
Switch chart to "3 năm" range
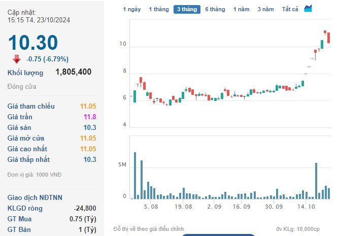(x=266, y=9)
